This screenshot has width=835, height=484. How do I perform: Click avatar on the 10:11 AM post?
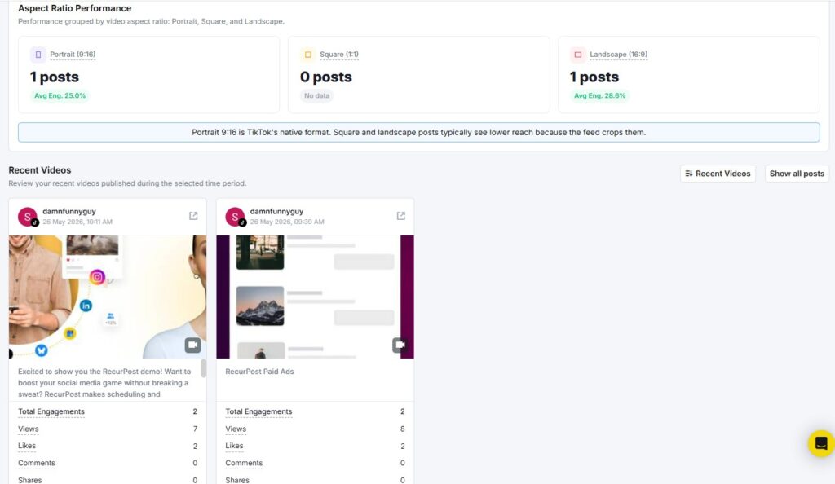click(x=28, y=217)
